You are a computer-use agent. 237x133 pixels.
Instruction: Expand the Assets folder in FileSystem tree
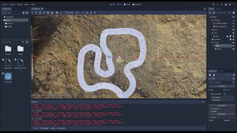point(4,23)
